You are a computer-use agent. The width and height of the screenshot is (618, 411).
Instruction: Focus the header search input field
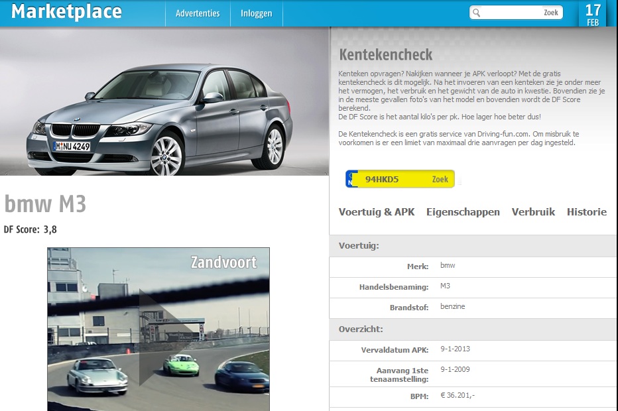[512, 13]
